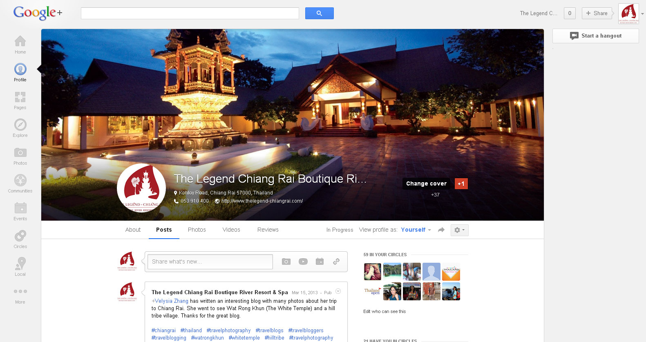
Task: Click the location pin icon beside the address
Action: click(176, 193)
